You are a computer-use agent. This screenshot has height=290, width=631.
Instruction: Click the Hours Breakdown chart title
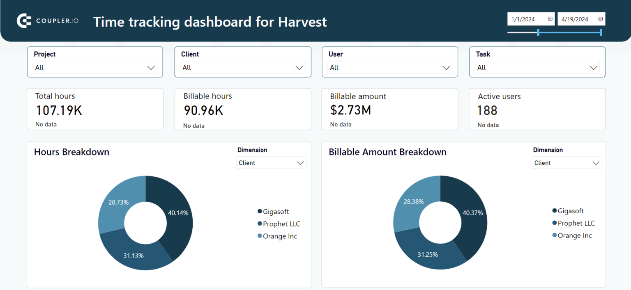[72, 152]
